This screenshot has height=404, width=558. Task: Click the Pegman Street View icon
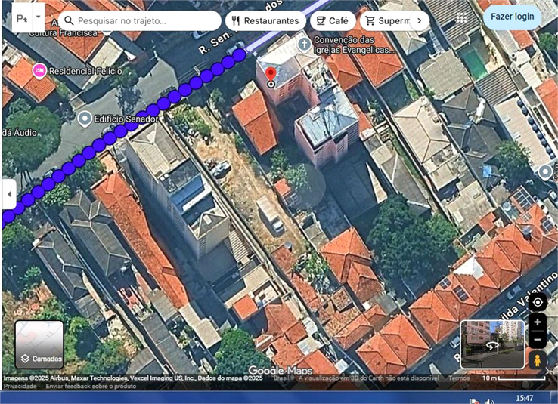click(x=538, y=359)
